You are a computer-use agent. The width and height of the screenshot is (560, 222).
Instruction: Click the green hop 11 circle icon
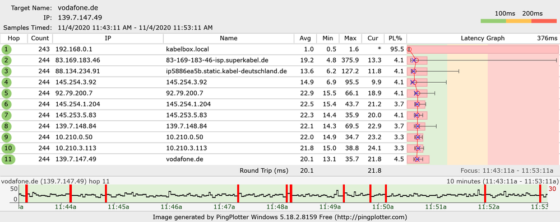pos(8,159)
